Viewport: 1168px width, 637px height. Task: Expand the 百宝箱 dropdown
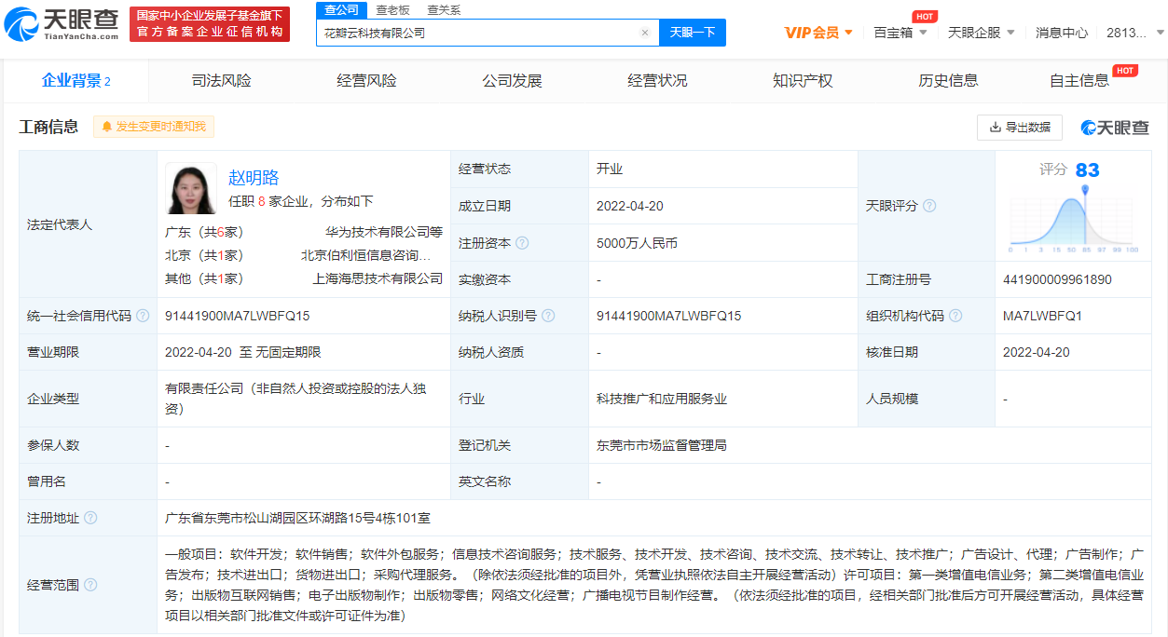[900, 33]
